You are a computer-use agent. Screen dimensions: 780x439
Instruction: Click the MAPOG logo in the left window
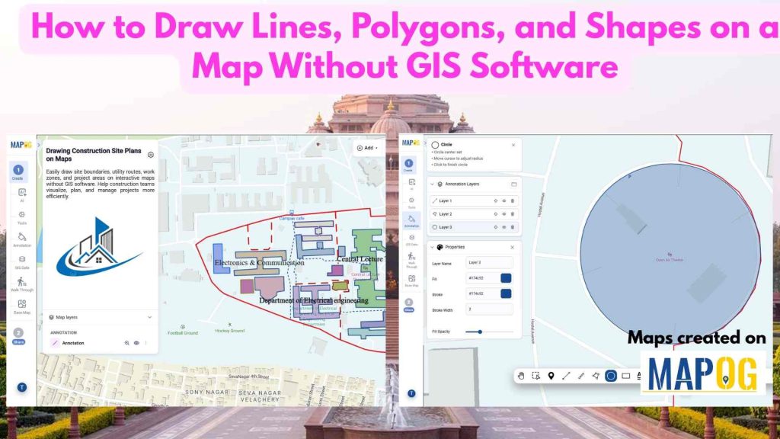[21, 145]
